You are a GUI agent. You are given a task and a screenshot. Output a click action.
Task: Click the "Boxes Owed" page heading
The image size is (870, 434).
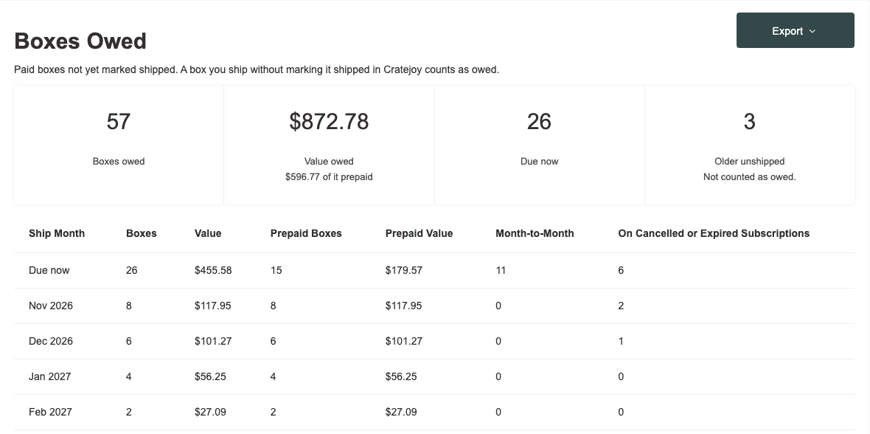click(80, 41)
